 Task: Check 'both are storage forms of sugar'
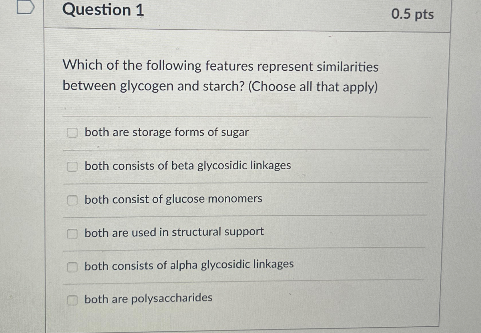[73, 132]
